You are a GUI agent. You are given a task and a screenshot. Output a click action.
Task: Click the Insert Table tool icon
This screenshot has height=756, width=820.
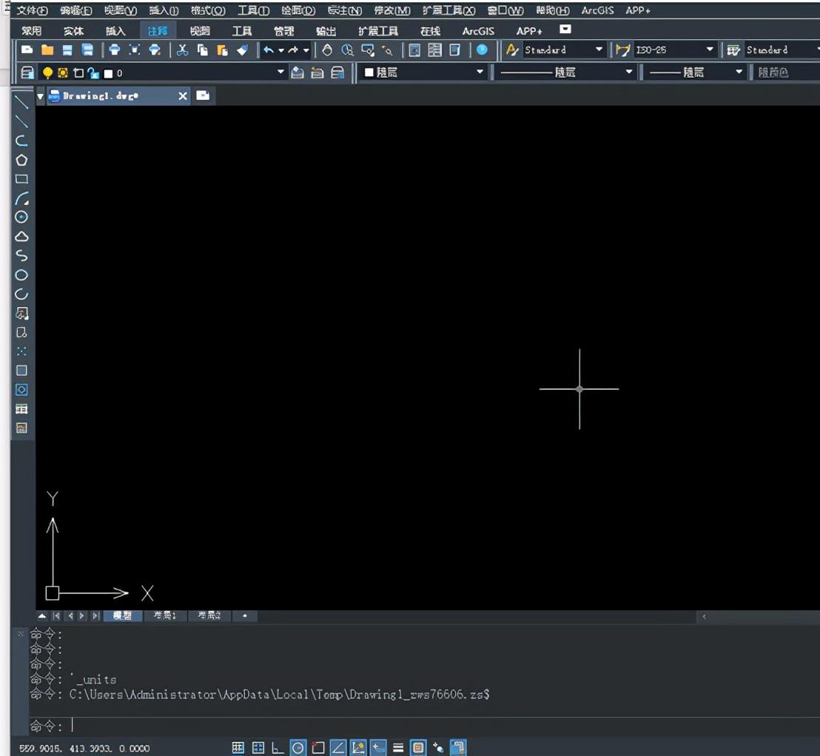(x=21, y=409)
